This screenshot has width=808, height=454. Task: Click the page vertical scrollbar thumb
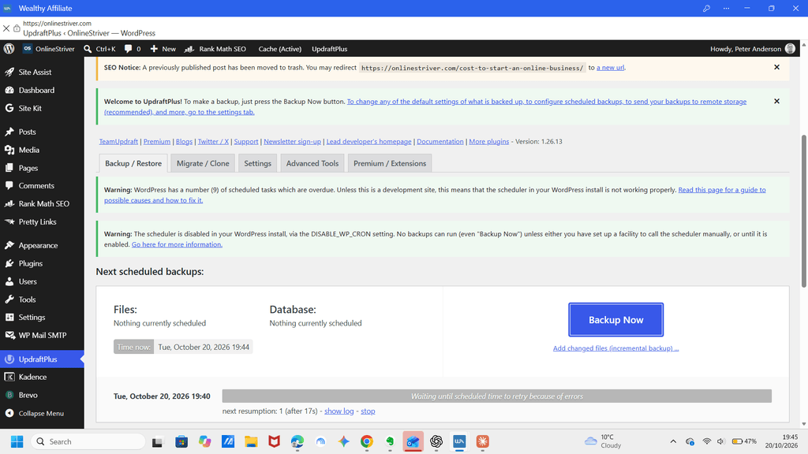click(x=804, y=211)
